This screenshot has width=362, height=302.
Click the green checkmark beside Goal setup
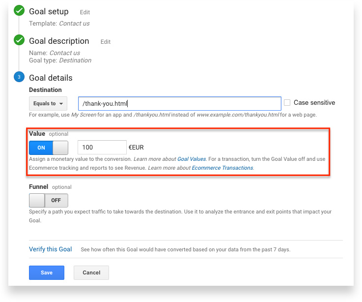pyautogui.click(x=19, y=11)
